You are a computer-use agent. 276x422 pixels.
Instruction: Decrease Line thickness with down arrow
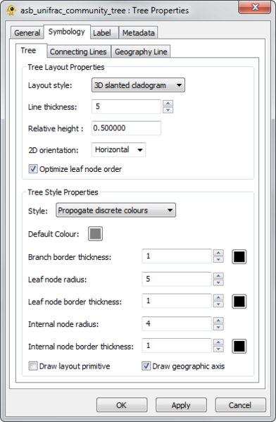pyautogui.click(x=168, y=110)
